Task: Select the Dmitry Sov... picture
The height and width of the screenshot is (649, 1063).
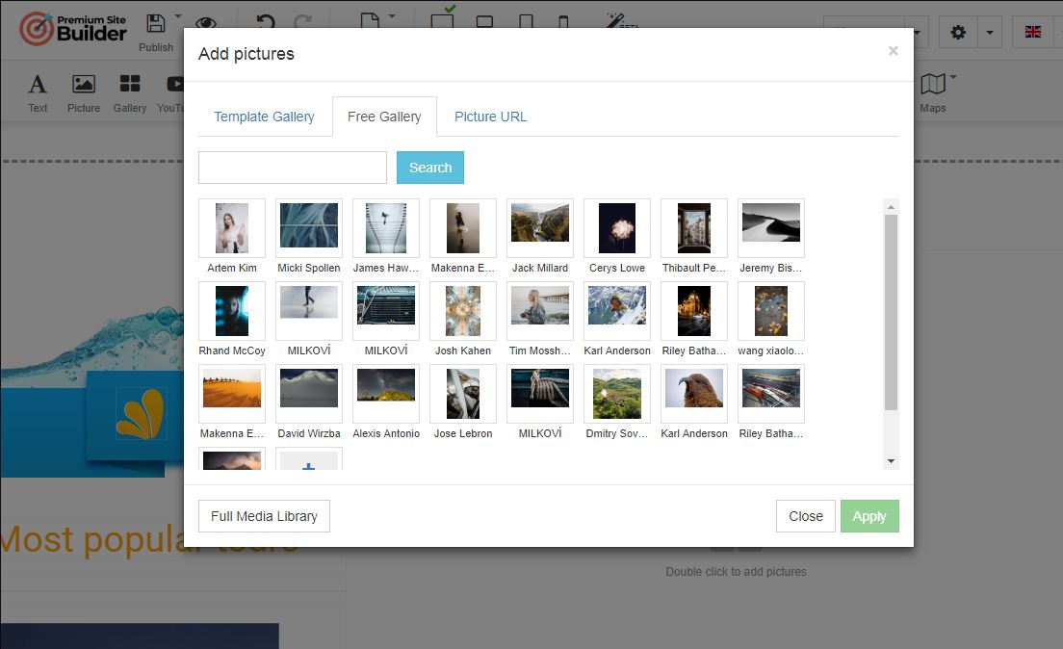Action: point(617,393)
